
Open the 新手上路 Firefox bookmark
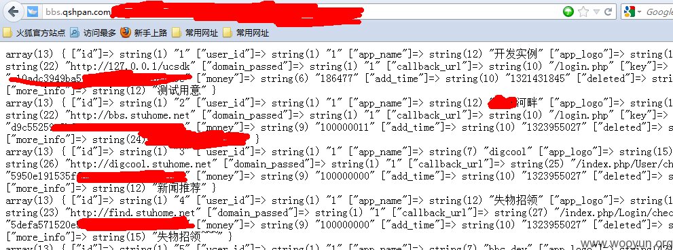click(144, 33)
